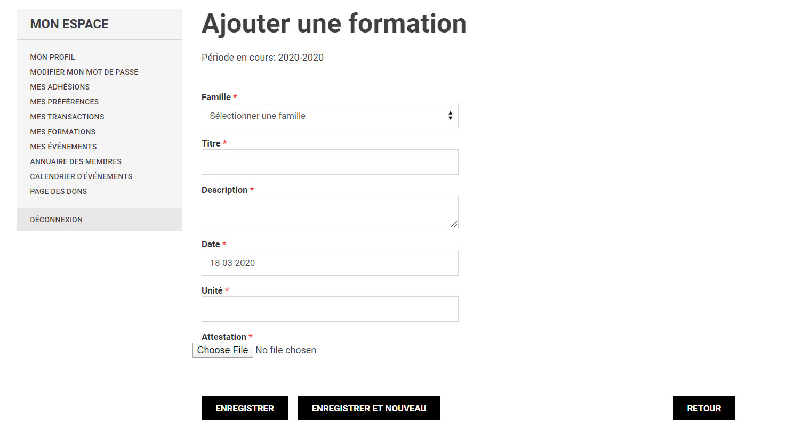Screen dimensions: 786x437
Task: Open Mes Événements sidebar item
Action: pos(63,147)
